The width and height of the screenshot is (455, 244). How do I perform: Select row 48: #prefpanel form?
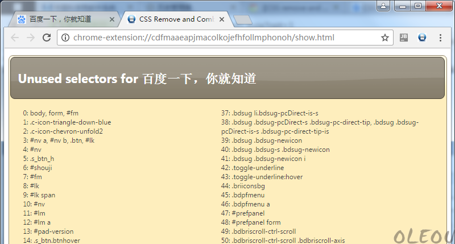251,222
